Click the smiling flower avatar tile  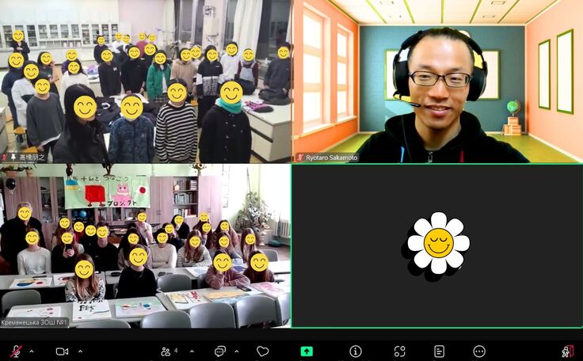tap(436, 245)
